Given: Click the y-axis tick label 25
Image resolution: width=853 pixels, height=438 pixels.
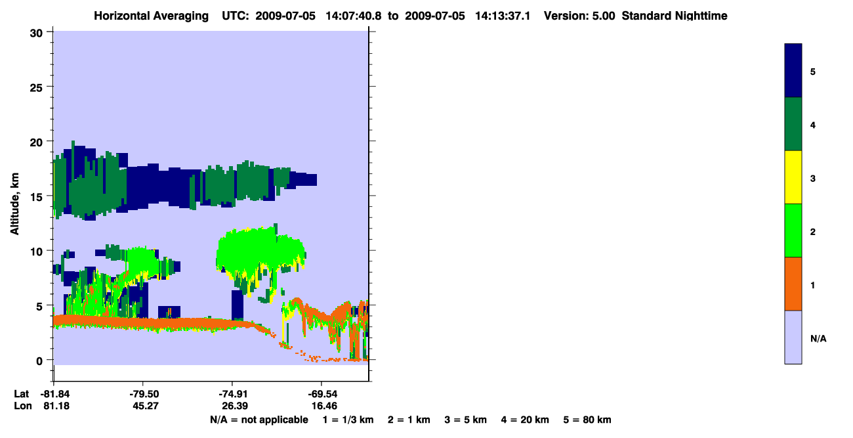Looking at the screenshot, I should coord(37,87).
